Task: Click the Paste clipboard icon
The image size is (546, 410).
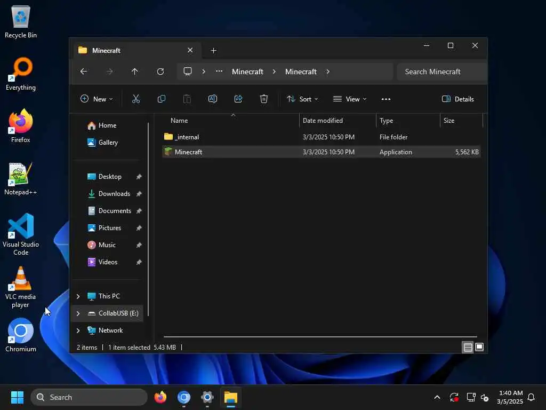Action: click(187, 99)
